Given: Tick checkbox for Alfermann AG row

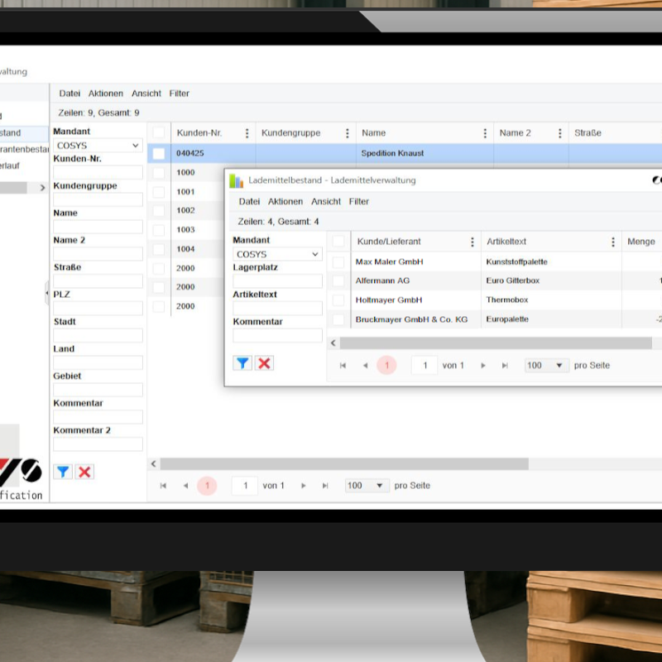Looking at the screenshot, I should point(338,281).
